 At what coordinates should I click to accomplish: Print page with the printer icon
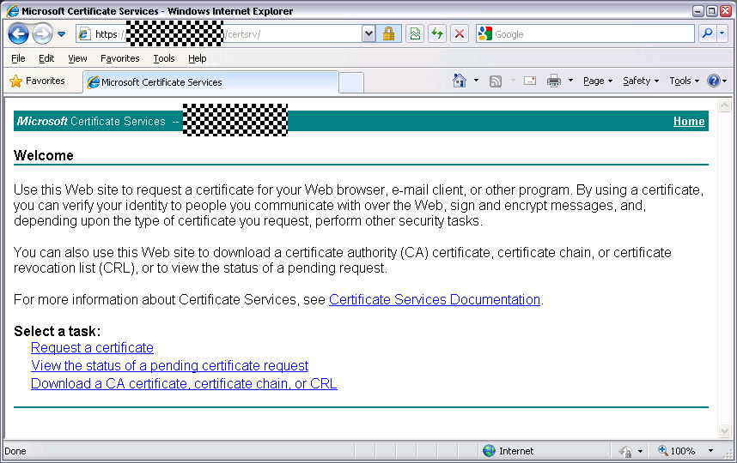point(554,81)
